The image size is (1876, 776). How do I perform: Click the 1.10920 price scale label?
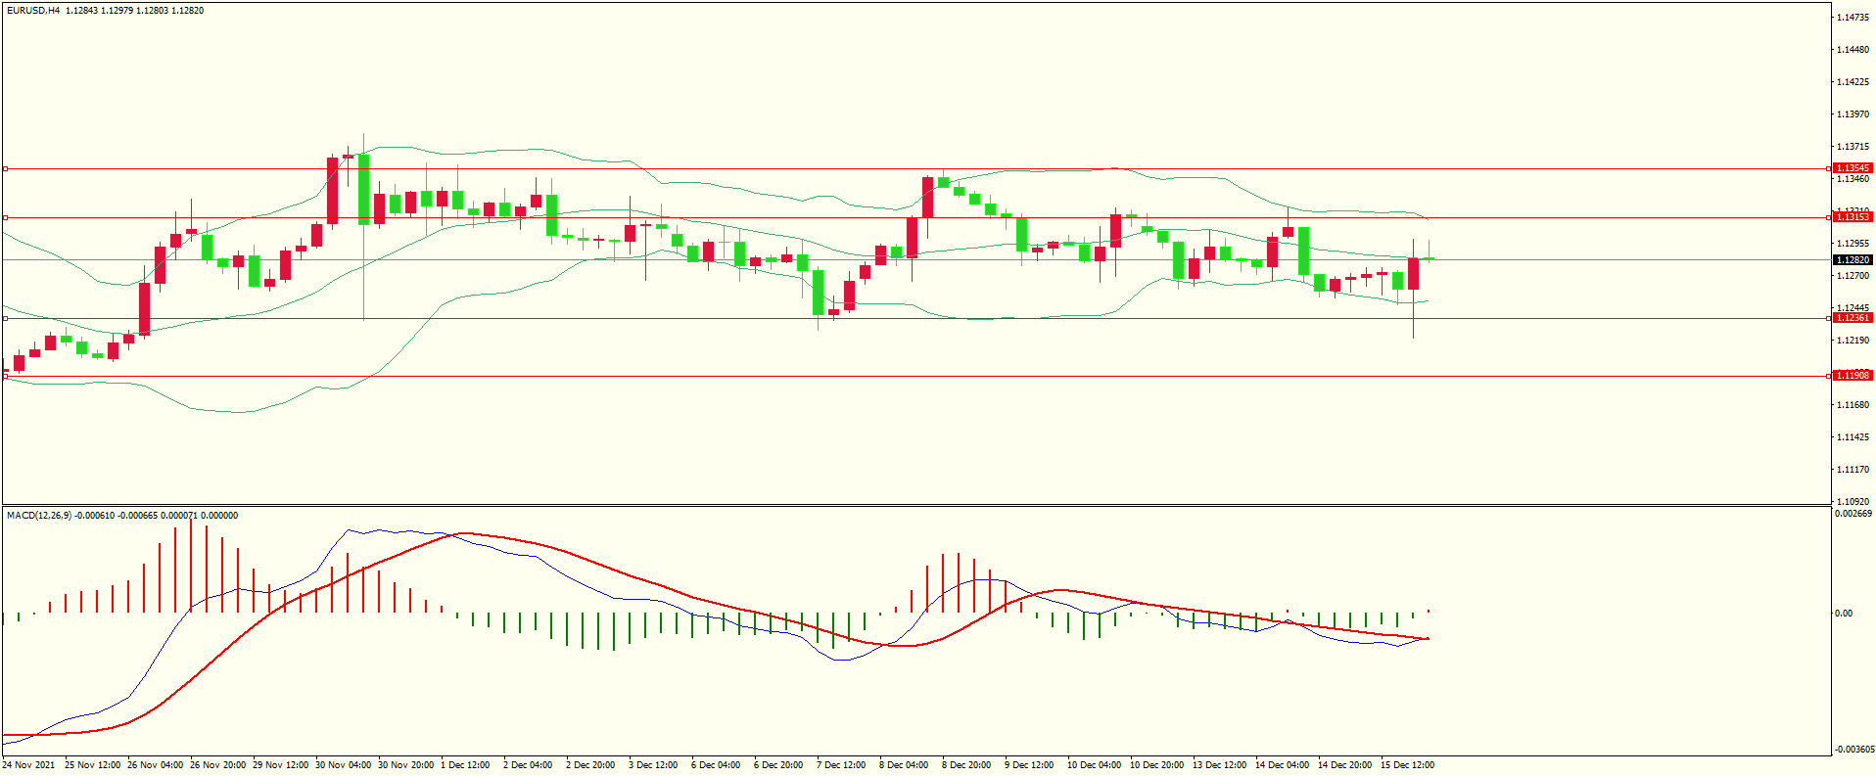tap(1853, 501)
